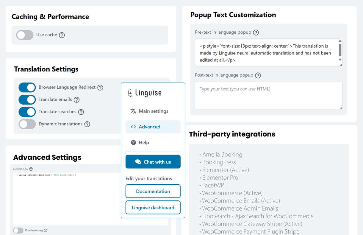This screenshot has height=235, width=363.
Task: Toggle the Enable debug switch
Action: click(x=18, y=230)
